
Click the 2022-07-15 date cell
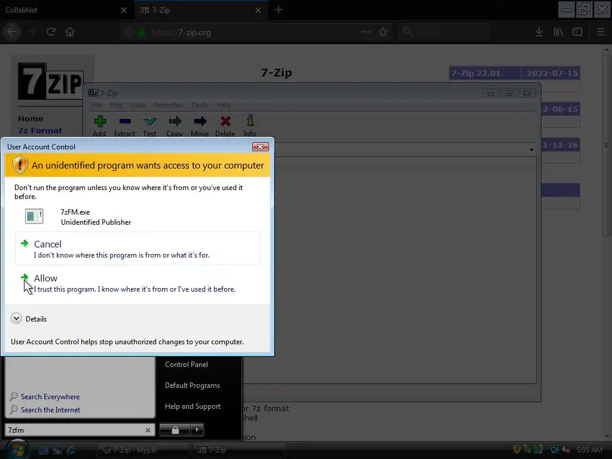click(x=551, y=73)
